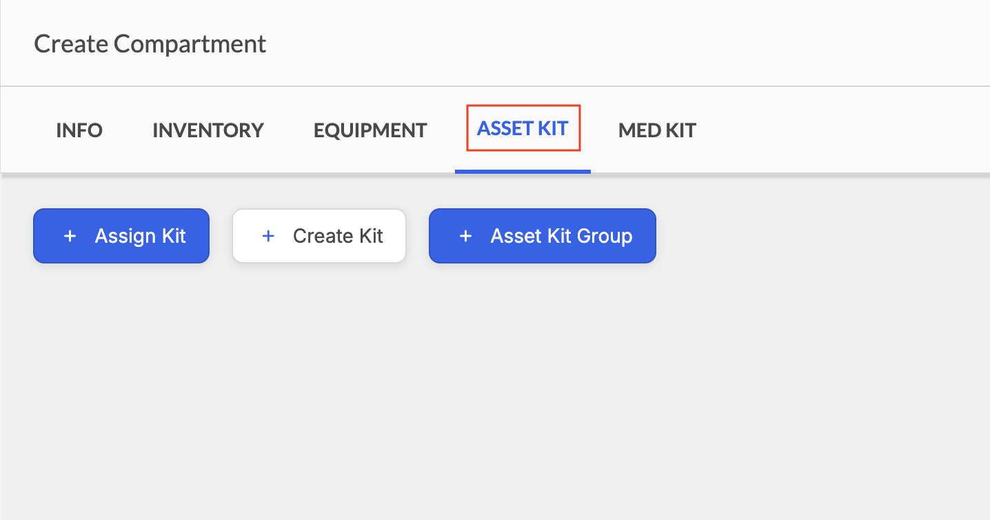Open the INVENTORY tab

[208, 130]
